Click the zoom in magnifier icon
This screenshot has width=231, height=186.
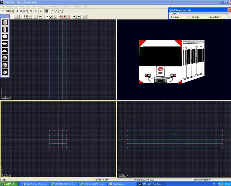(x=37, y=11)
